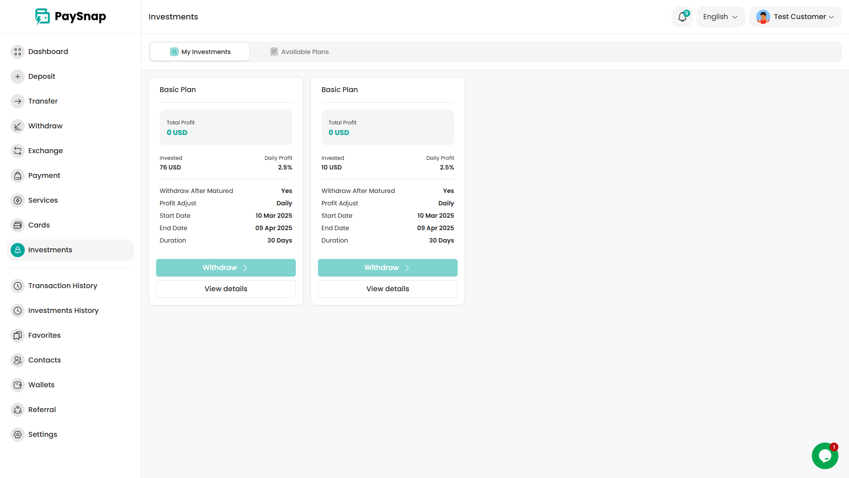Screen dimensions: 849x478
Task: Click the Wallets sidebar icon
Action: pyautogui.click(x=18, y=385)
